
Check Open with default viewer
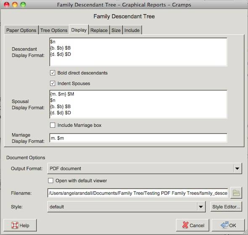tap(50, 180)
